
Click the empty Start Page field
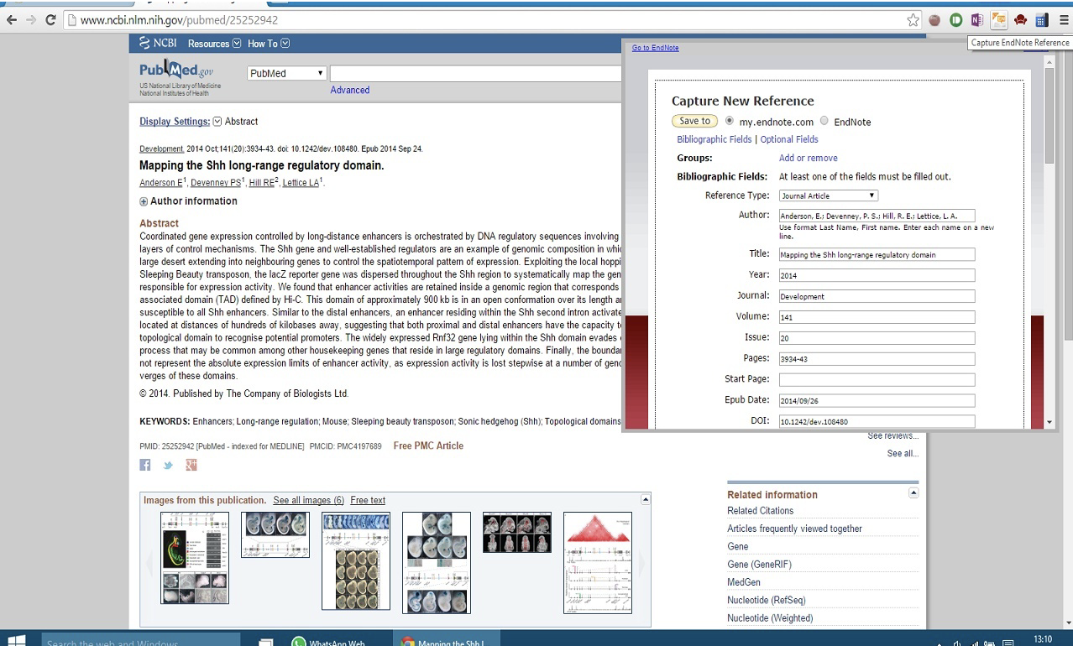[877, 379]
